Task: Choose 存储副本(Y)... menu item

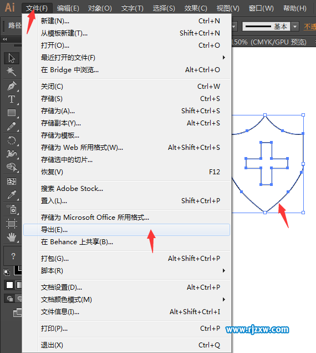Action: tap(127, 123)
